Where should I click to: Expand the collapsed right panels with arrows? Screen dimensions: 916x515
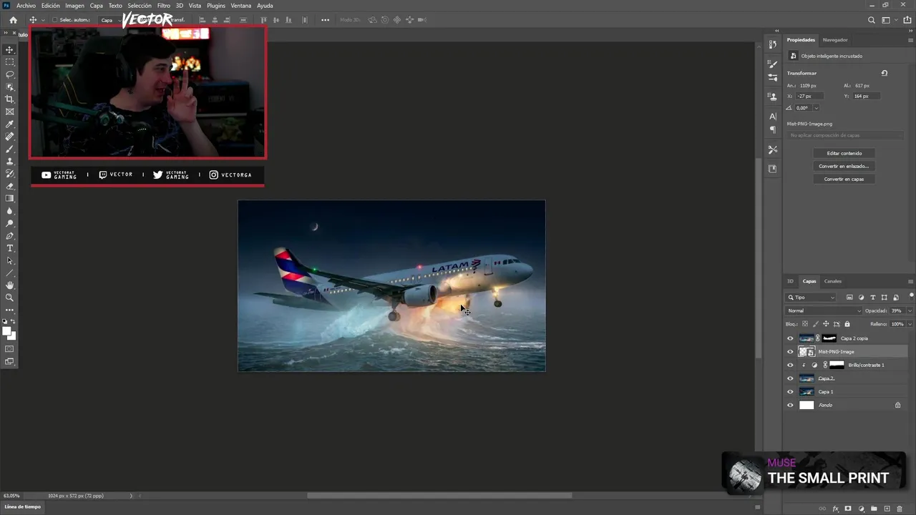776,31
